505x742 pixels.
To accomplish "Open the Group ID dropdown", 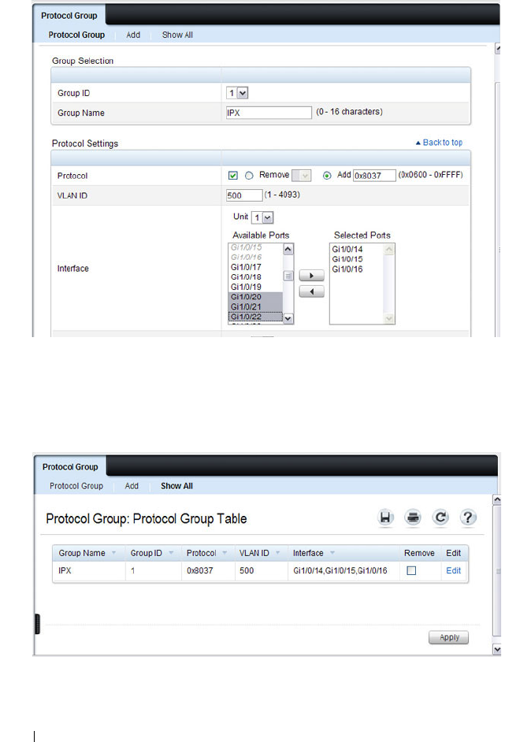I will [x=237, y=93].
